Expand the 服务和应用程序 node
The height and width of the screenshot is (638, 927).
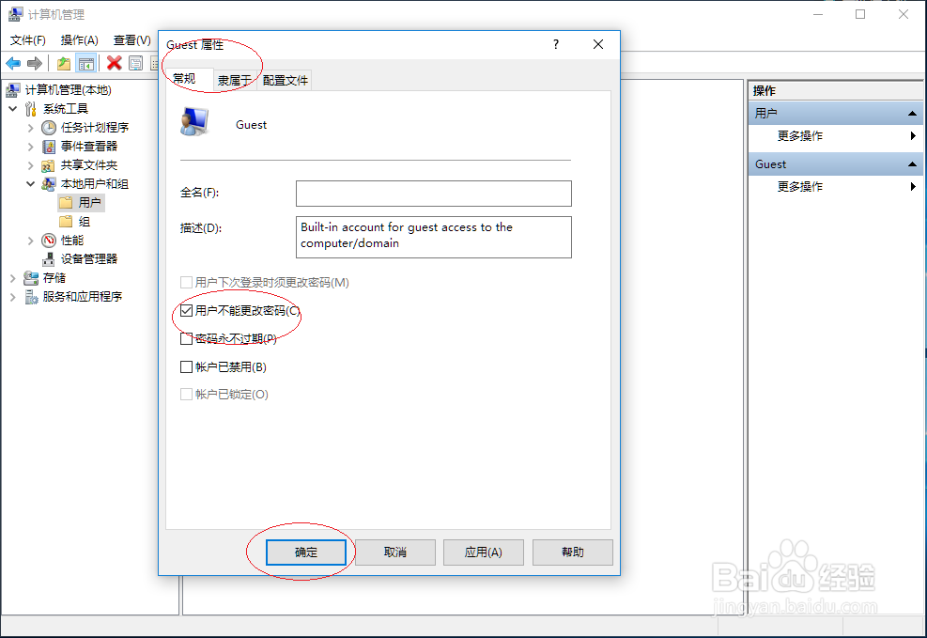[13, 297]
